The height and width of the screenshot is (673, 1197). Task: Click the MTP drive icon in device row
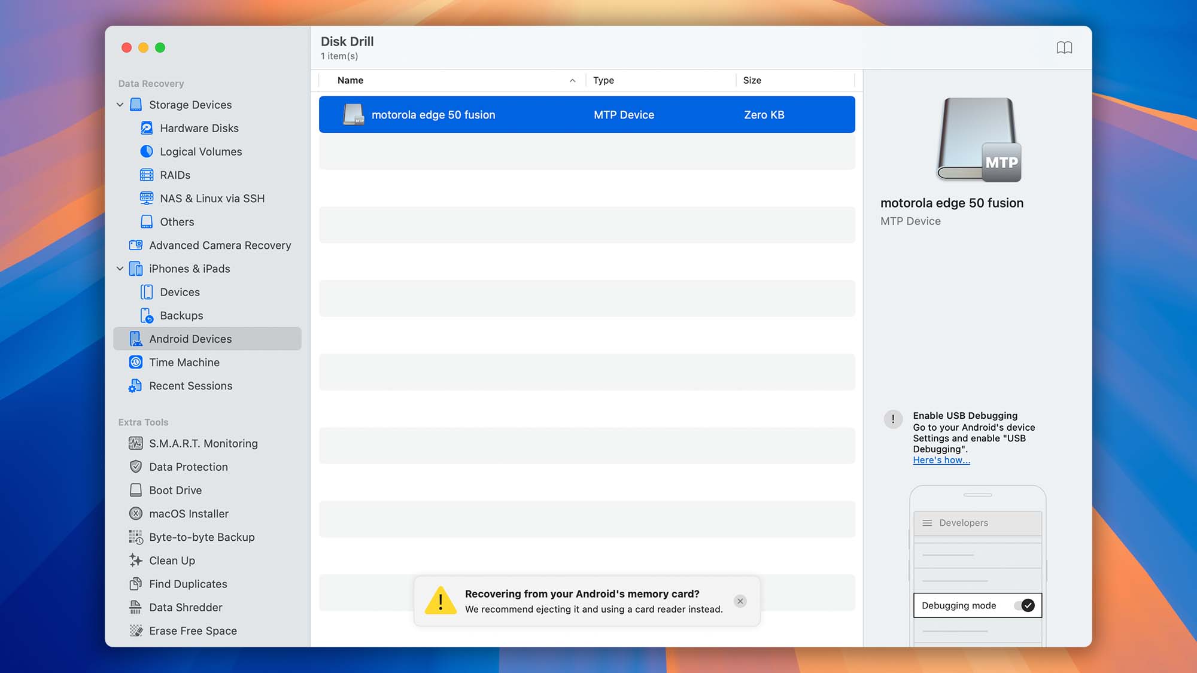tap(353, 114)
